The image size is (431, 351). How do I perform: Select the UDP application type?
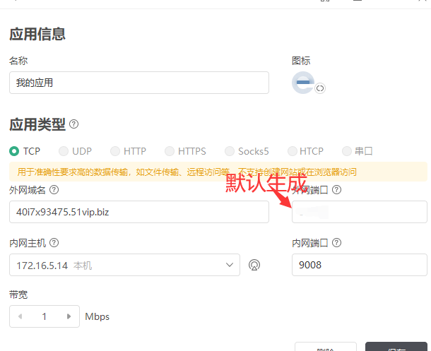click(x=75, y=151)
